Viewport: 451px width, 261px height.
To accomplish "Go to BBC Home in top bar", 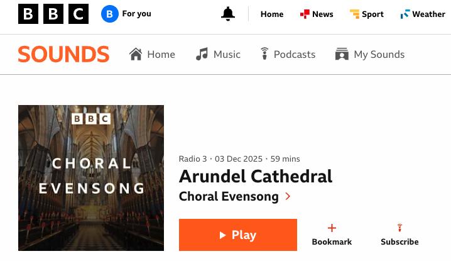I will point(272,14).
